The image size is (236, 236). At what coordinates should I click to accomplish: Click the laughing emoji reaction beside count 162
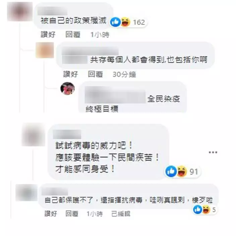click(125, 22)
